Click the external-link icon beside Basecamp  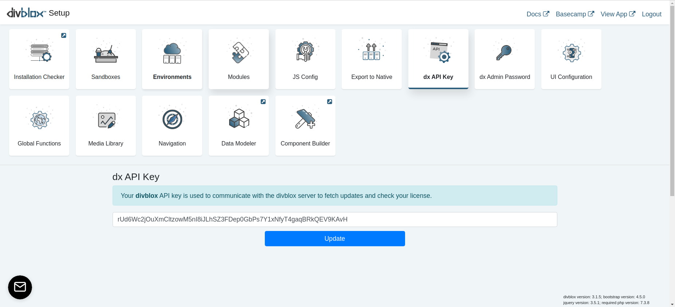coord(591,14)
